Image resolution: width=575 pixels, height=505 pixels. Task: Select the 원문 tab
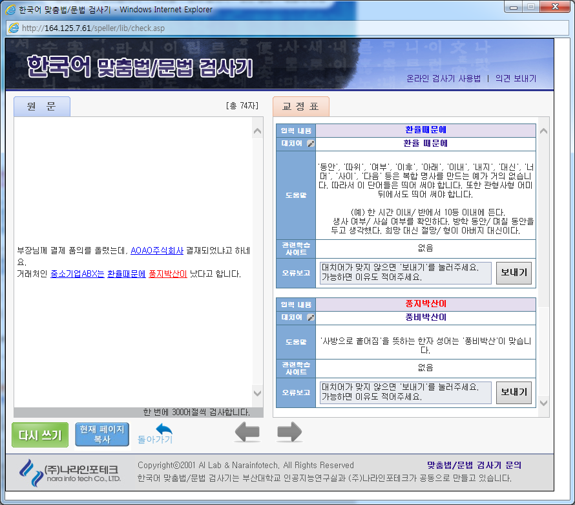[x=41, y=107]
